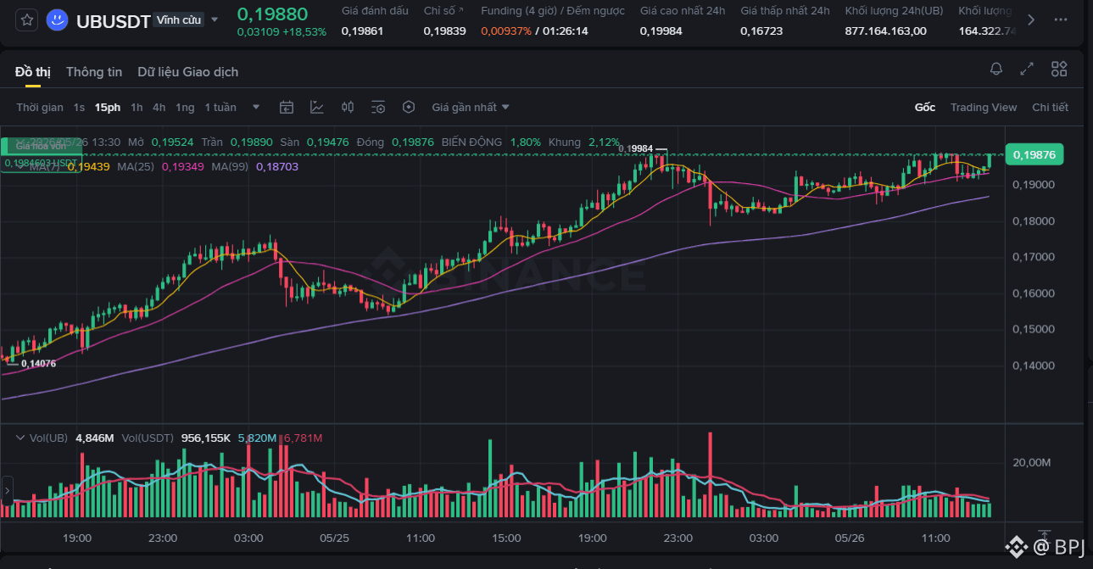Click the last price 0,19880

click(x=272, y=14)
